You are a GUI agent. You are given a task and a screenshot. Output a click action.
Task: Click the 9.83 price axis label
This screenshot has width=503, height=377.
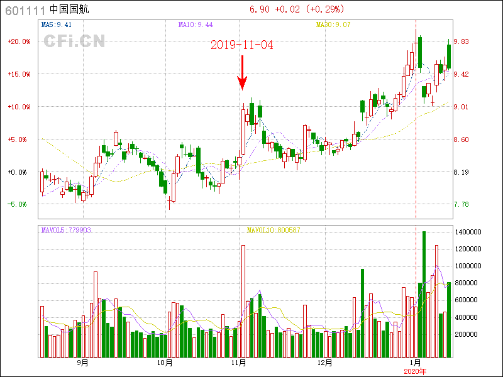click(461, 41)
